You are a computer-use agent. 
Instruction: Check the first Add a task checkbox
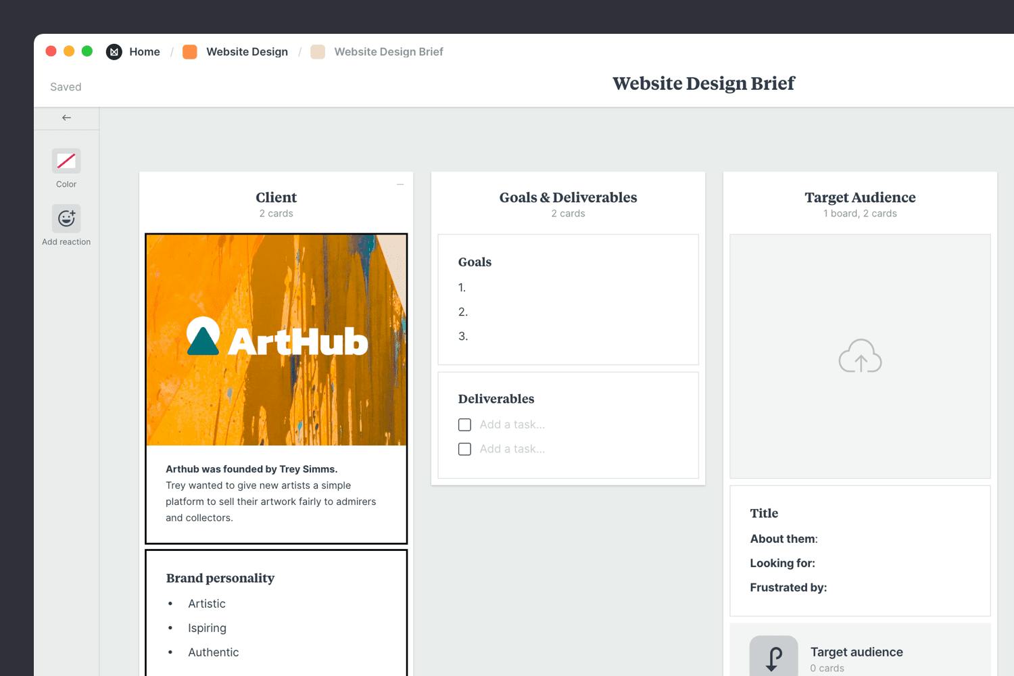tap(464, 425)
